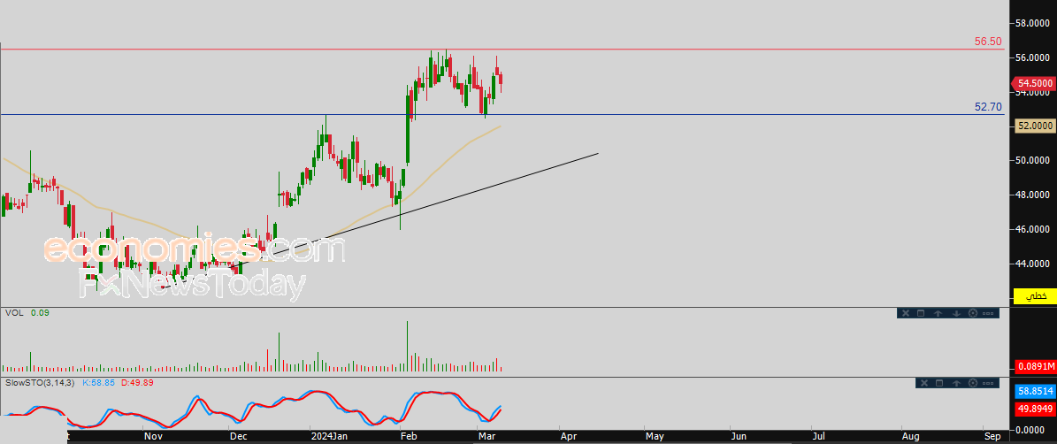Click the Dec date axis label
The height and width of the screenshot is (444, 1057).
238,437
